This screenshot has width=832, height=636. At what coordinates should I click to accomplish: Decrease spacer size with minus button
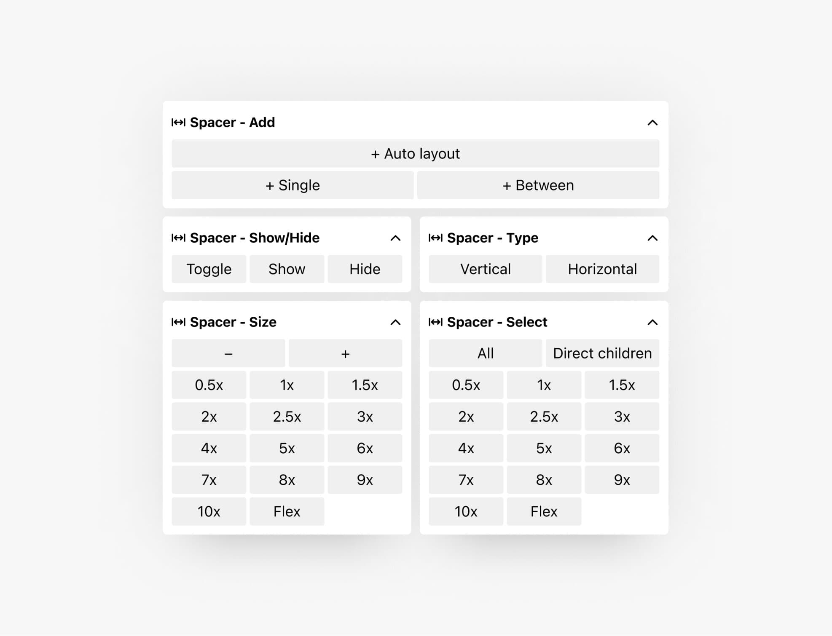[228, 353]
